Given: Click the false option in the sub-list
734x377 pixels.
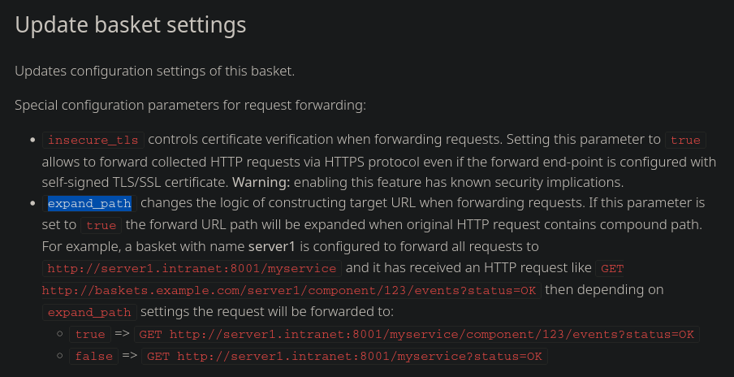Looking at the screenshot, I should click(93, 356).
